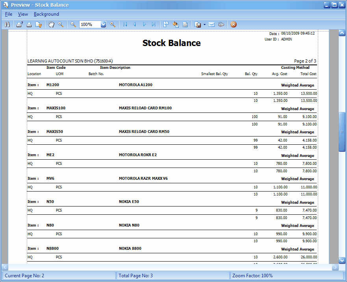The width and height of the screenshot is (347, 282).
Task: Click the vertical scrollbar thumb
Action: click(342, 132)
